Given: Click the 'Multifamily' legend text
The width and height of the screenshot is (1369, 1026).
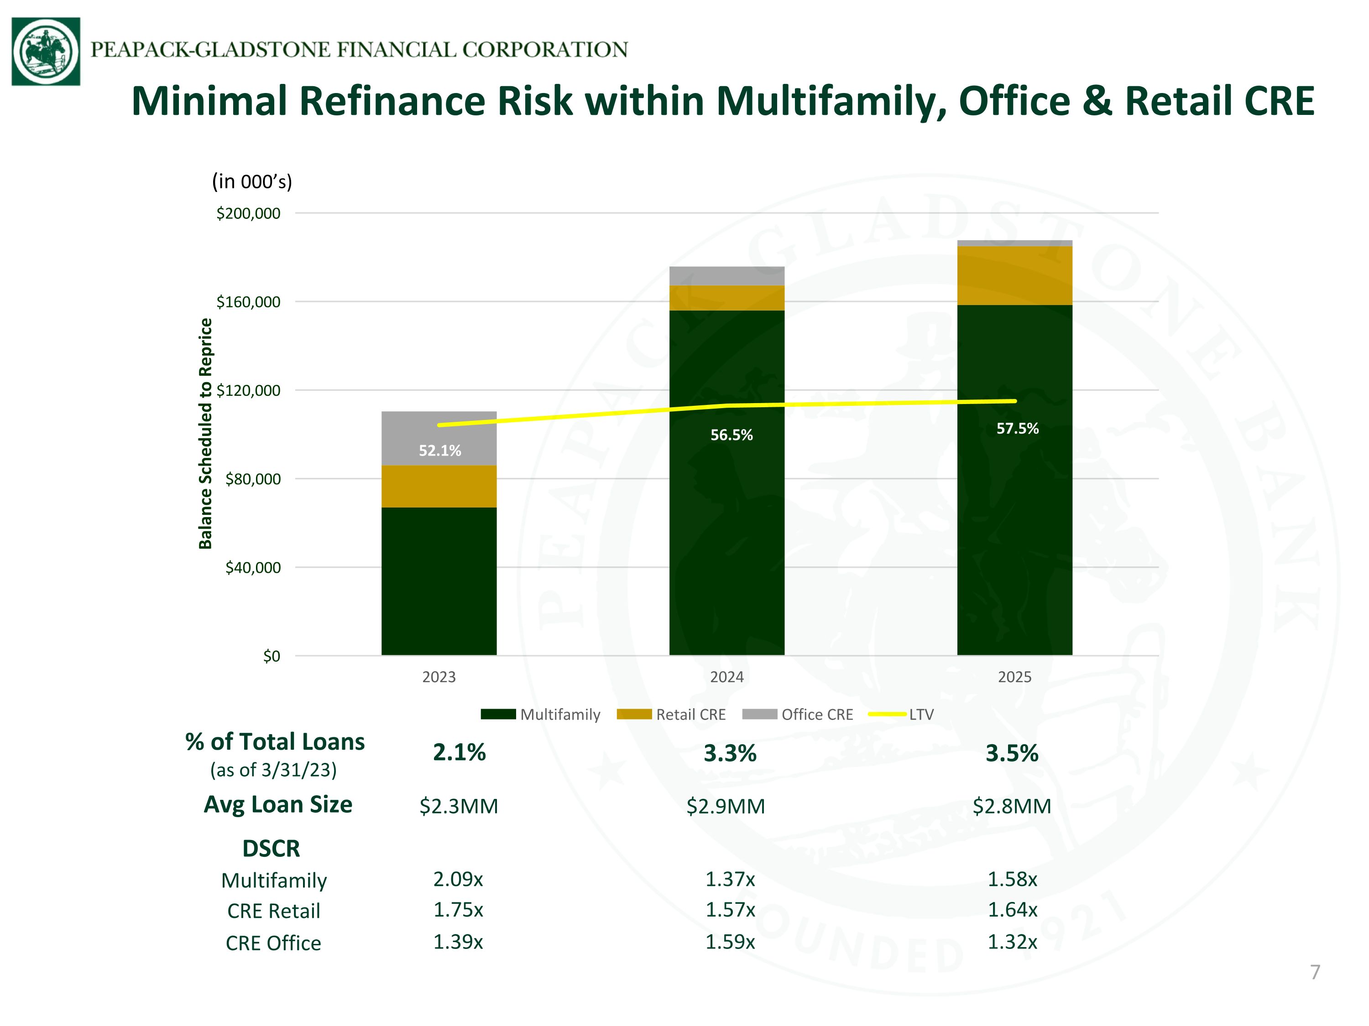Looking at the screenshot, I should tap(560, 715).
